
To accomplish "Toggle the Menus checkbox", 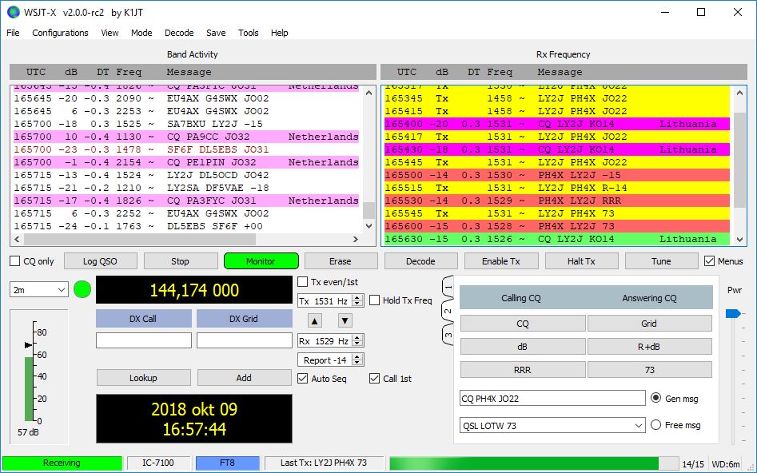I will [x=709, y=261].
